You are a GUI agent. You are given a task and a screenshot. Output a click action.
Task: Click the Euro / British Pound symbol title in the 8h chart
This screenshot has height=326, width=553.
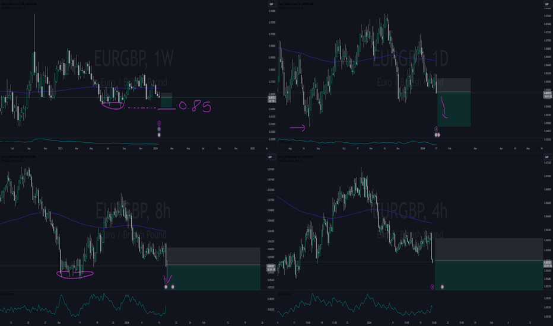(x=18, y=157)
